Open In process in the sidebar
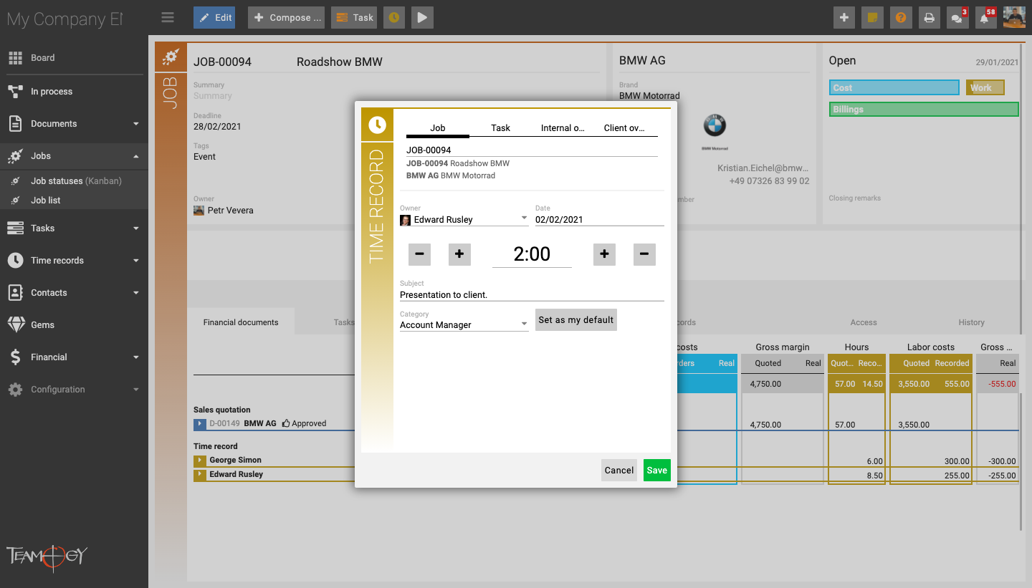This screenshot has width=1032, height=588. (x=74, y=92)
